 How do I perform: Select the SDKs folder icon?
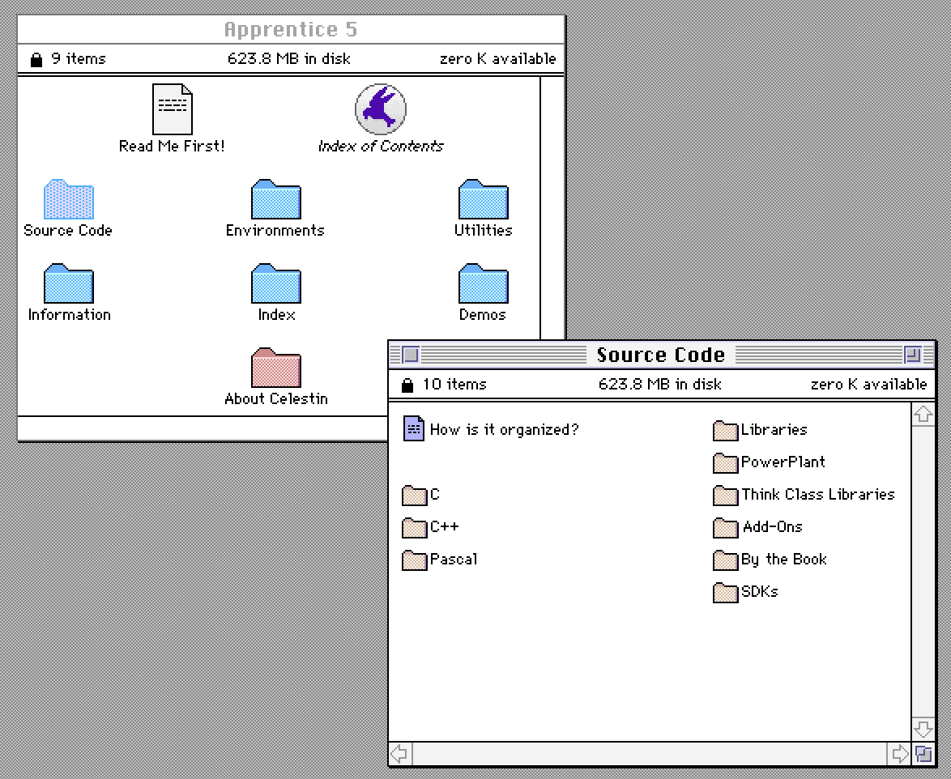point(725,592)
